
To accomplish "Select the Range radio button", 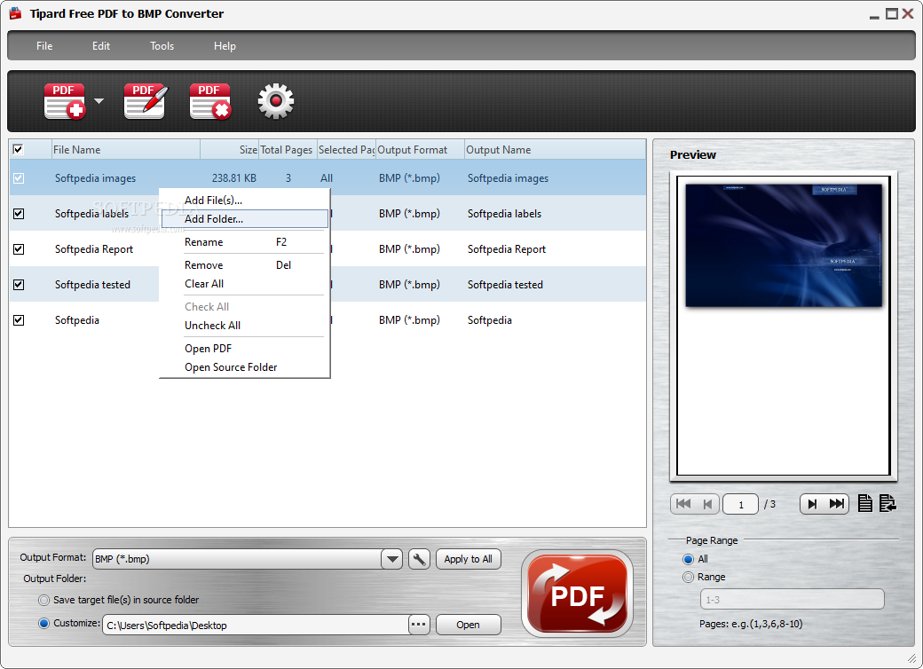I will click(688, 578).
